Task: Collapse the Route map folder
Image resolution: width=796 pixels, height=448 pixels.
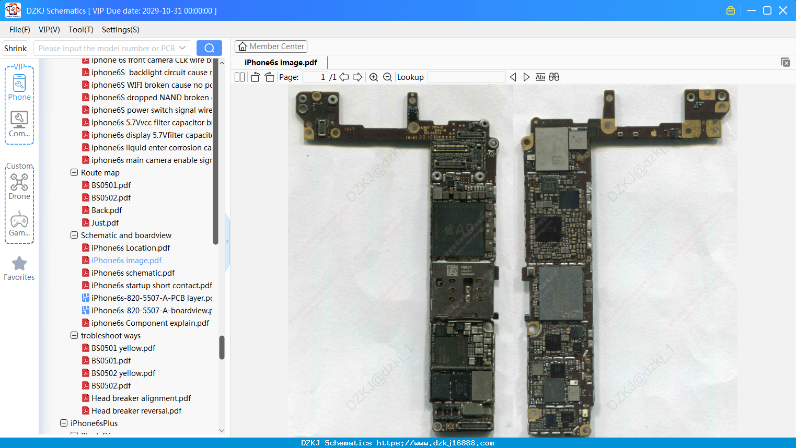Action: (x=74, y=172)
